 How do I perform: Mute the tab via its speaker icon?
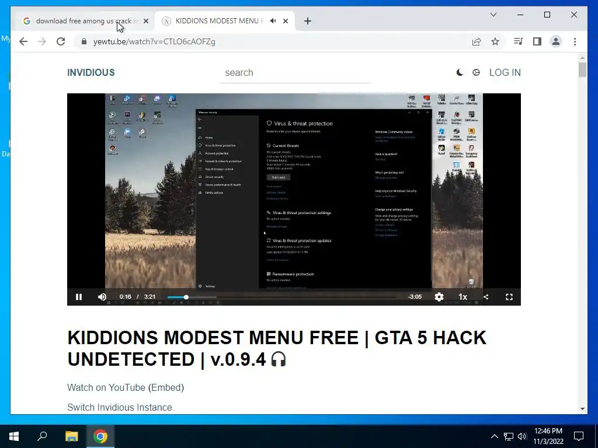click(x=273, y=21)
